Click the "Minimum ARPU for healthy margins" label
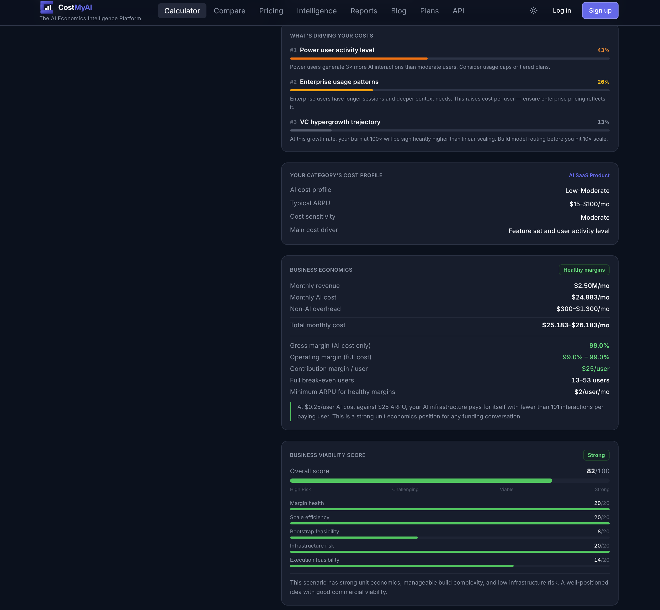This screenshot has height=610, width=660. pyautogui.click(x=342, y=392)
